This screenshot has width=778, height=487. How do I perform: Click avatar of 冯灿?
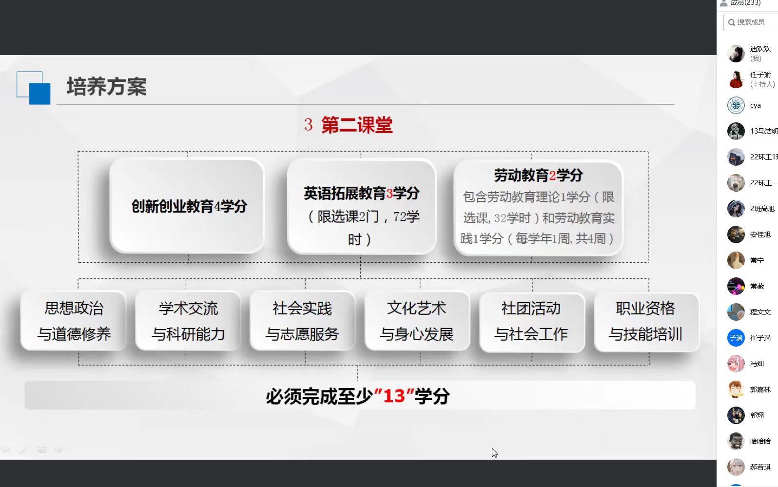[736, 364]
